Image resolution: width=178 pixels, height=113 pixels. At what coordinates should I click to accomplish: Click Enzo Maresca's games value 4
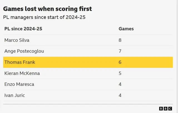(120, 84)
